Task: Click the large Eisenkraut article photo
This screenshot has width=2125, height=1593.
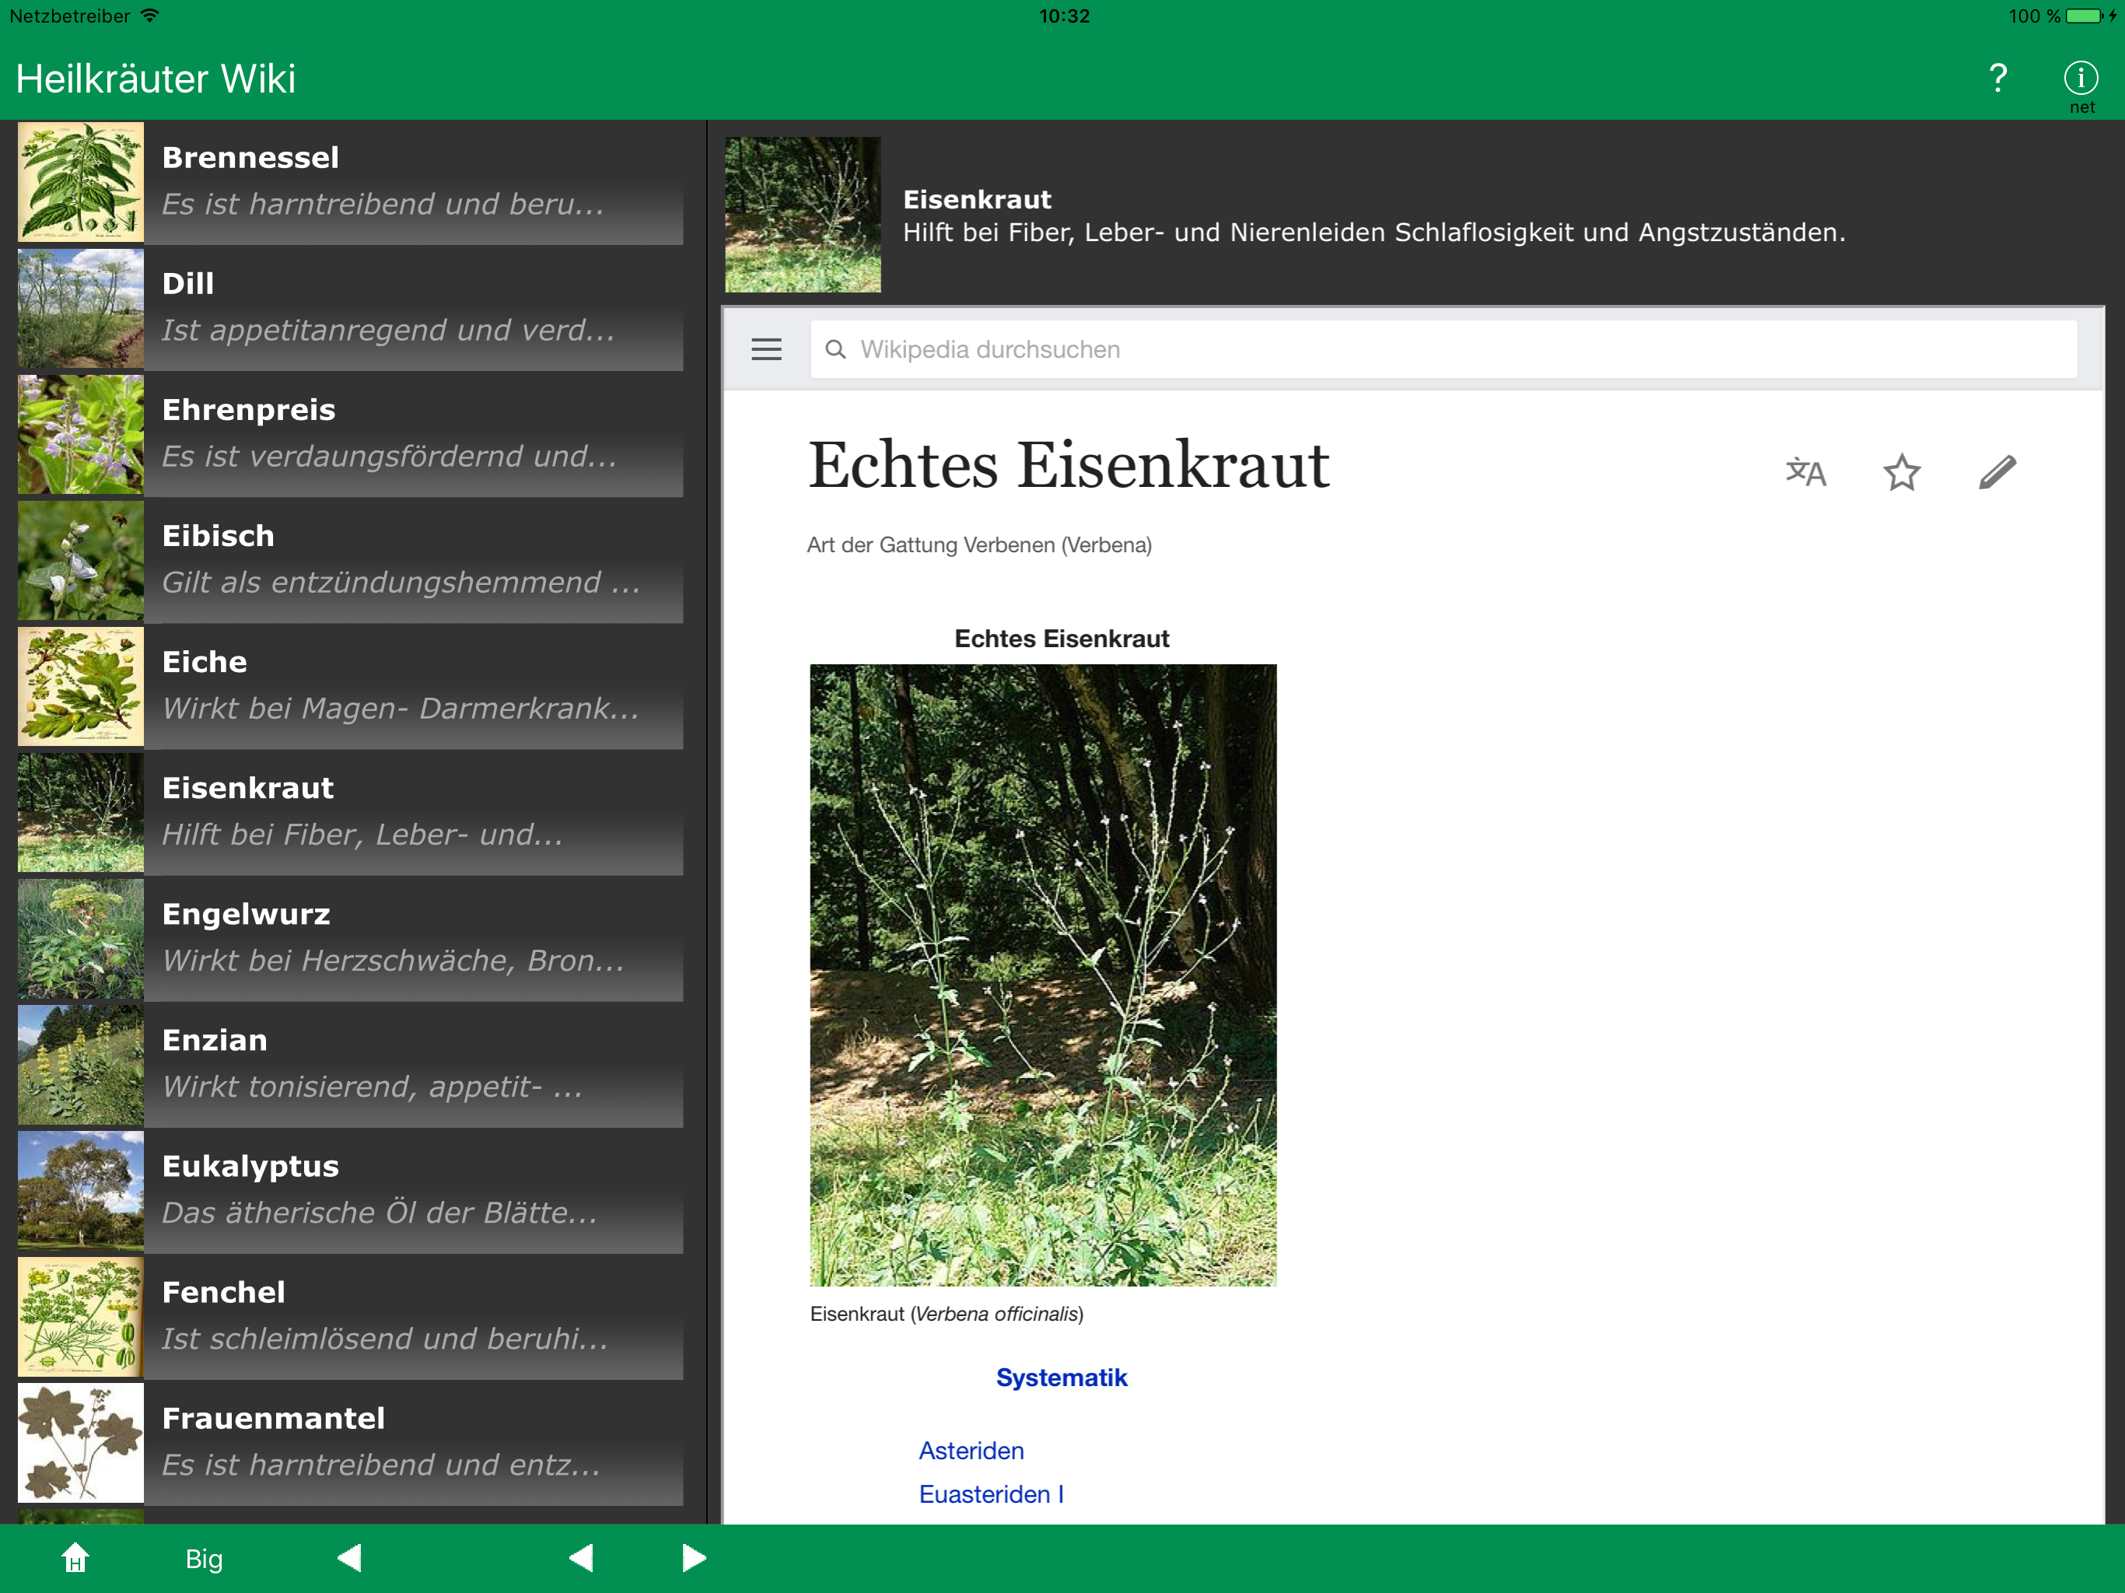Action: (x=1042, y=975)
